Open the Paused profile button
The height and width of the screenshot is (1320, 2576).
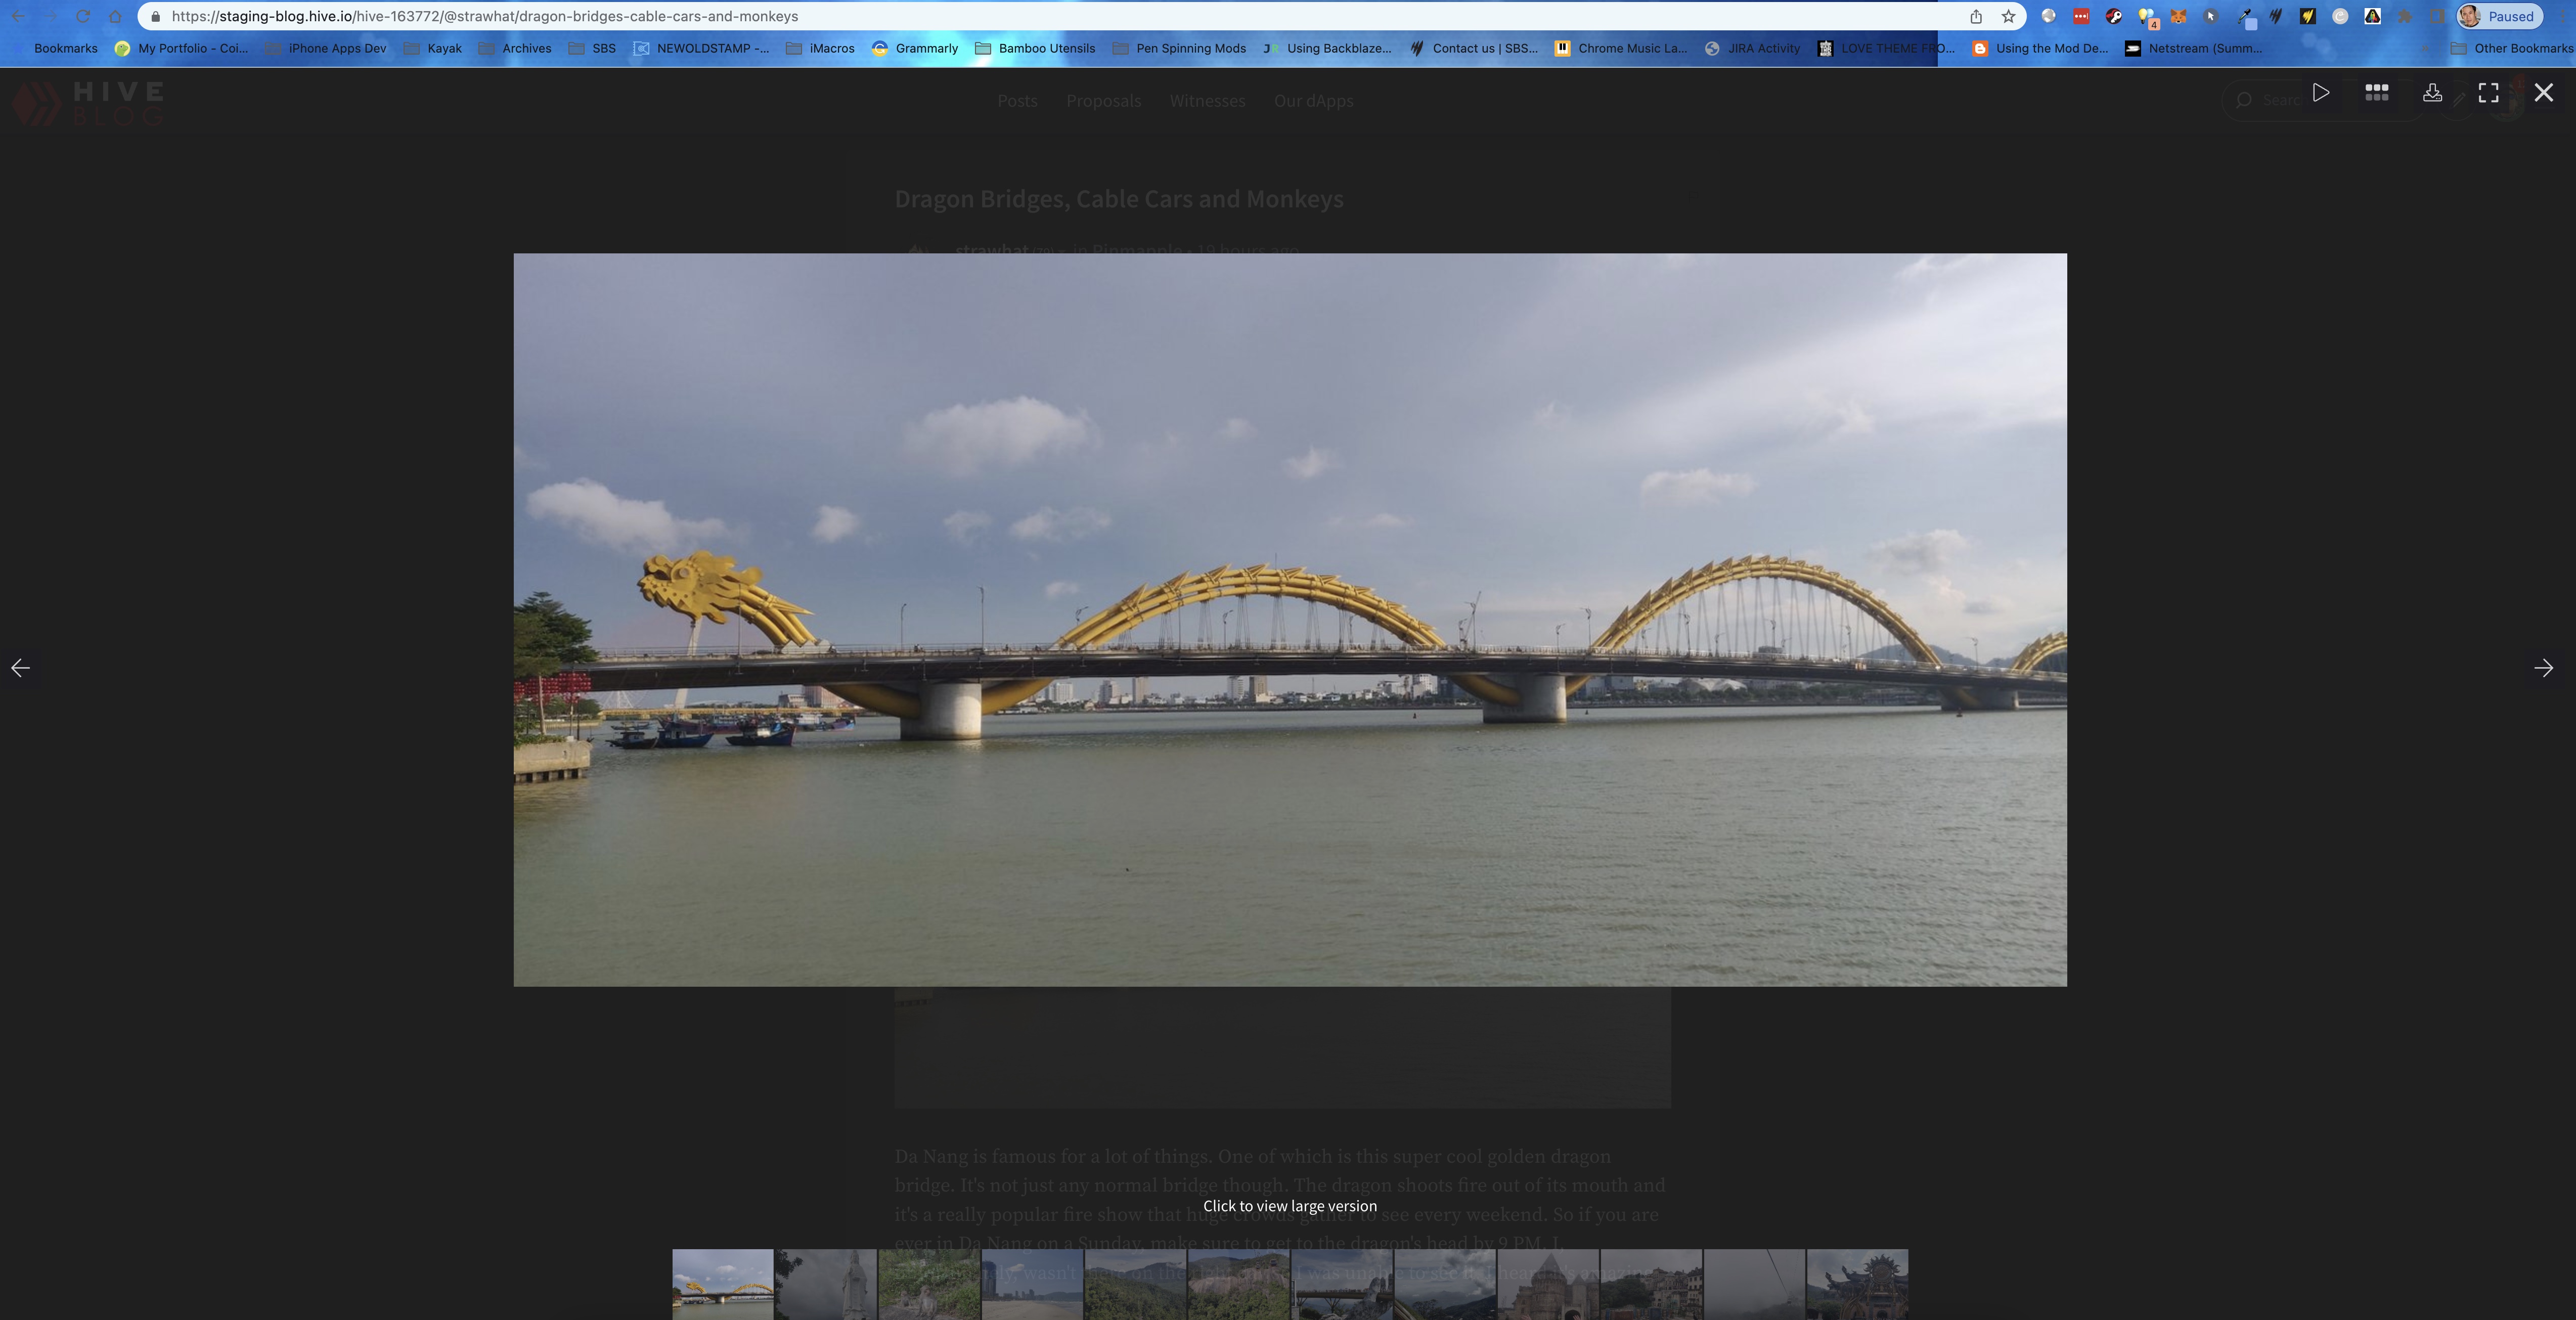(x=2499, y=16)
